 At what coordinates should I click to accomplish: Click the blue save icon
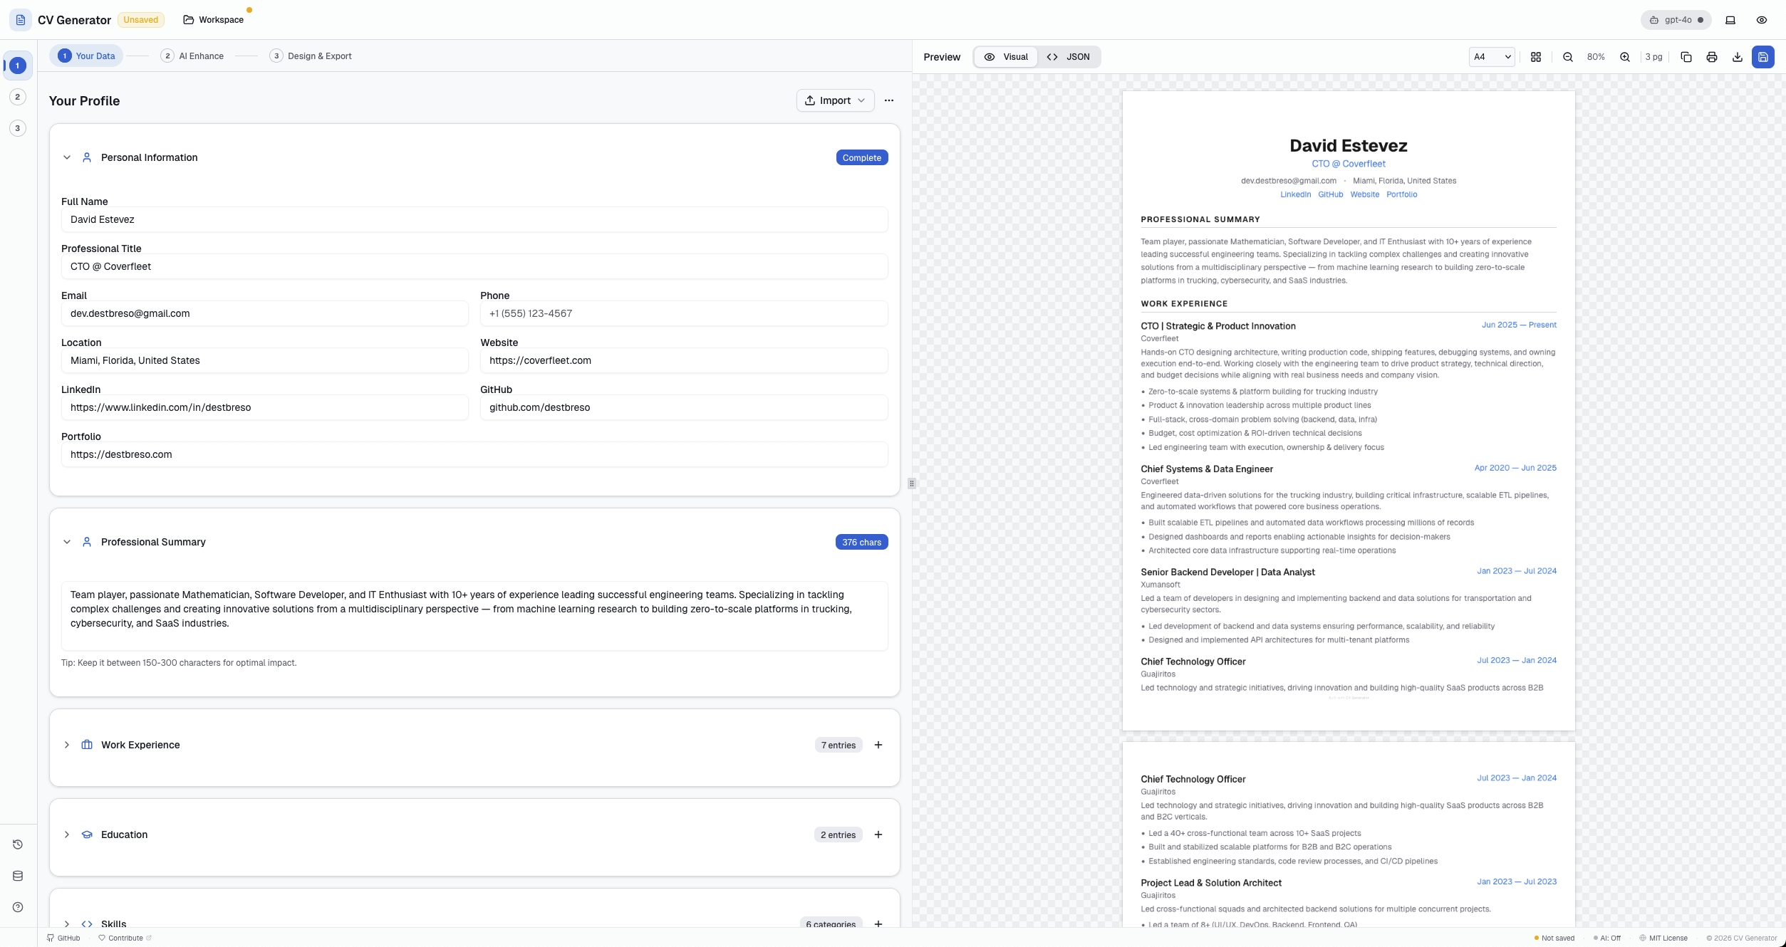pos(1763,57)
